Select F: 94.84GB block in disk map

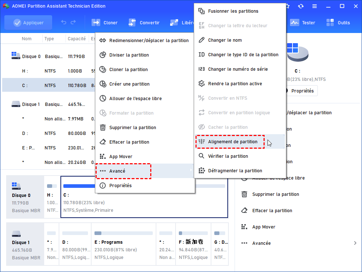[193, 244]
